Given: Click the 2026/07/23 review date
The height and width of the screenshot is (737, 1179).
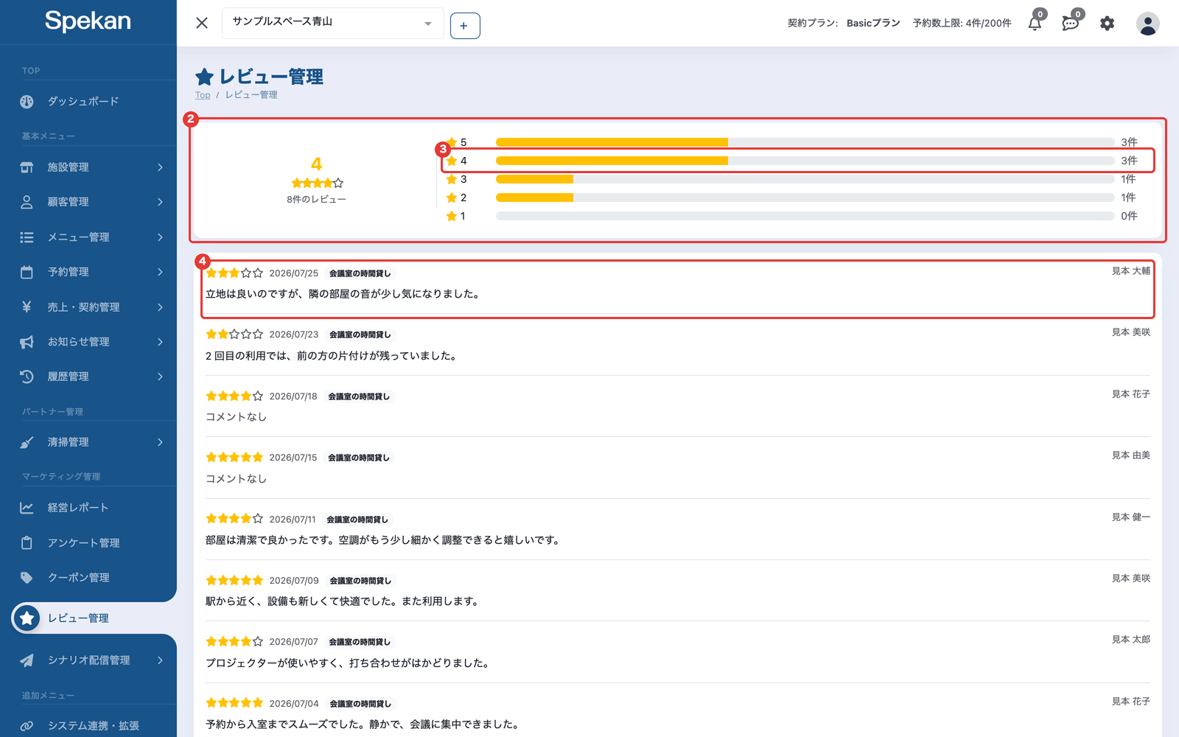Looking at the screenshot, I should [294, 335].
